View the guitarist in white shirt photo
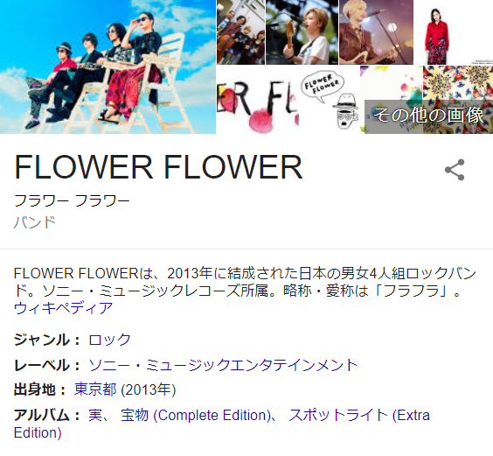The width and height of the screenshot is (493, 456). tap(302, 32)
